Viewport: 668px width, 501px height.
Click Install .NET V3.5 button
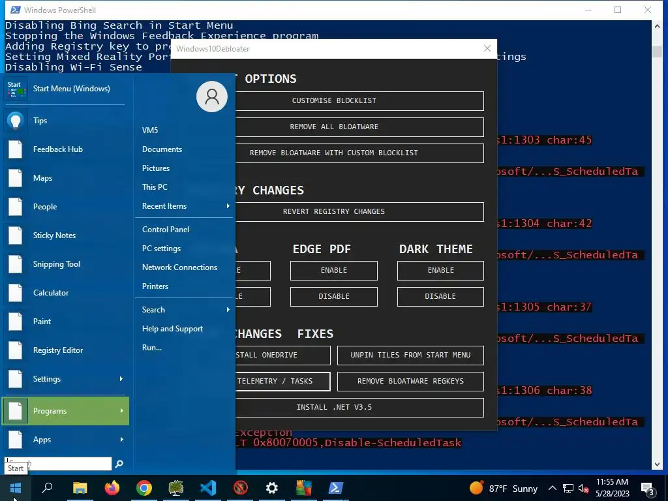359,407
